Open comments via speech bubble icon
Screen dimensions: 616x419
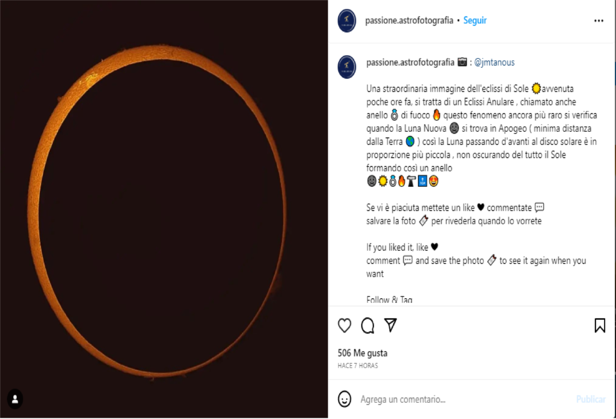pos(368,326)
